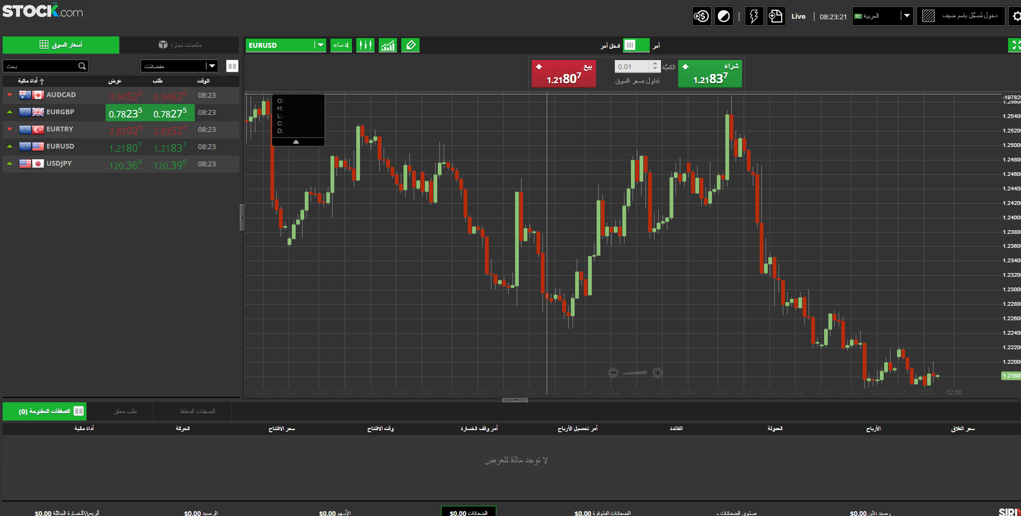Switch to the trade cubes tab
This screenshot has width=1021, height=516.
click(x=179, y=45)
